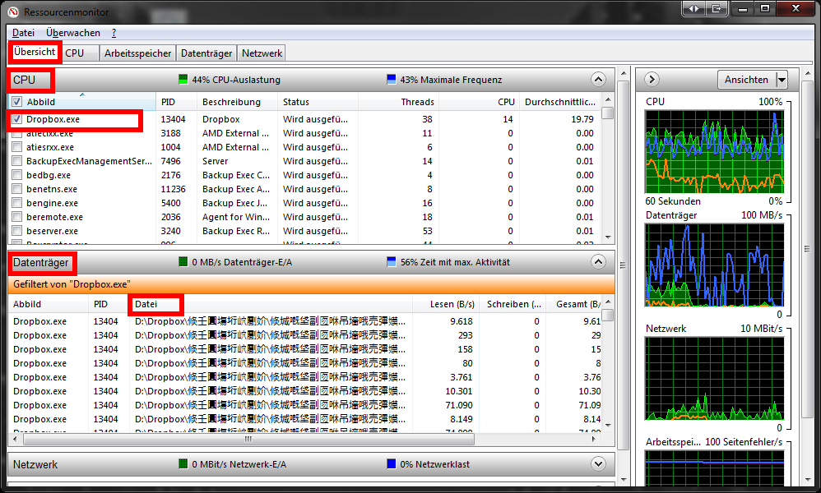Collapse the Datenträger section chevron
821x493 pixels.
coord(598,262)
